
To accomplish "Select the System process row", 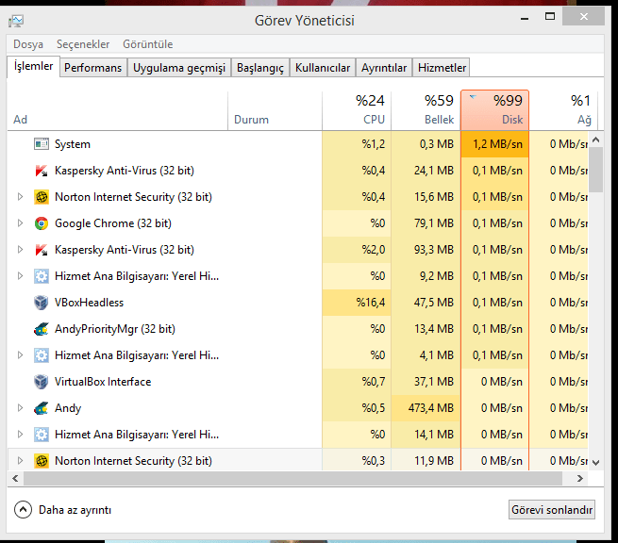I will (x=297, y=144).
